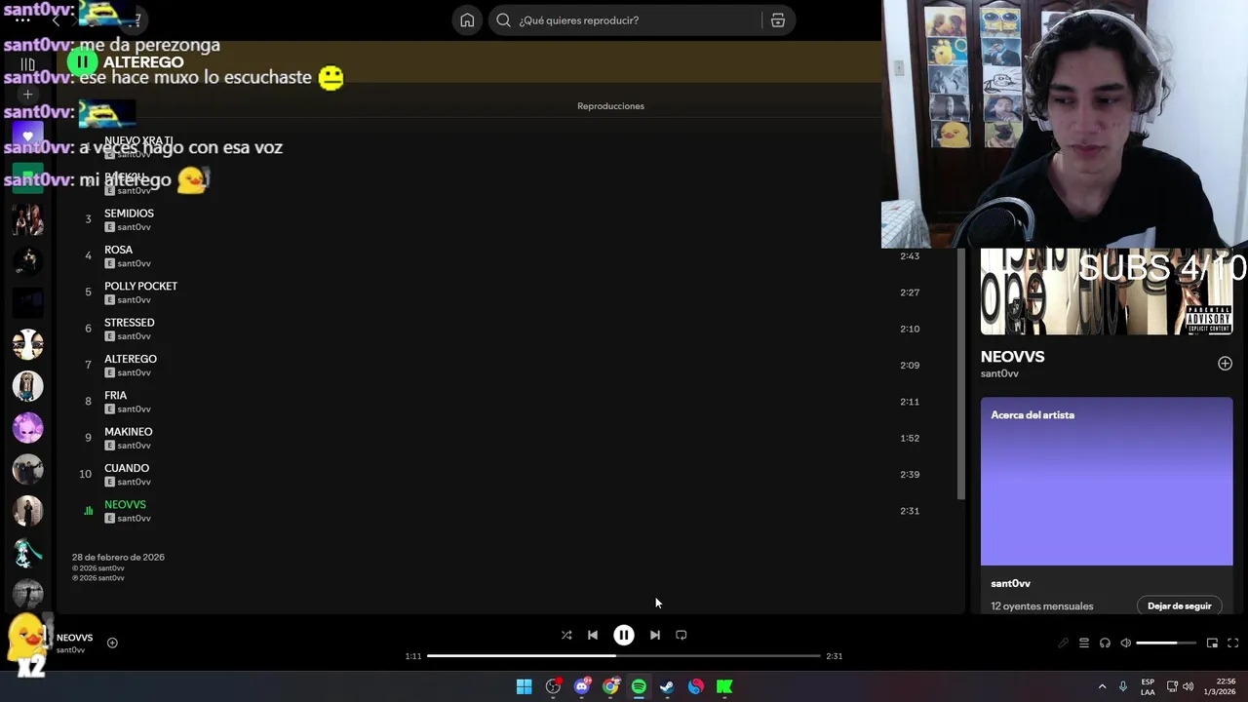Open Steam from the taskbar

[667, 686]
